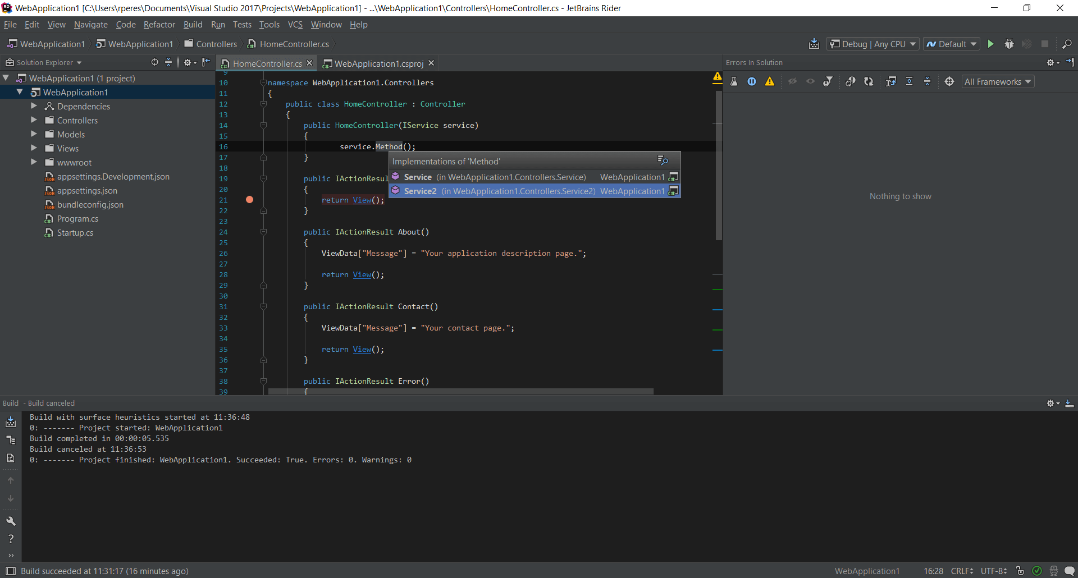Expand the Views folder
The height and width of the screenshot is (578, 1078).
(34, 148)
